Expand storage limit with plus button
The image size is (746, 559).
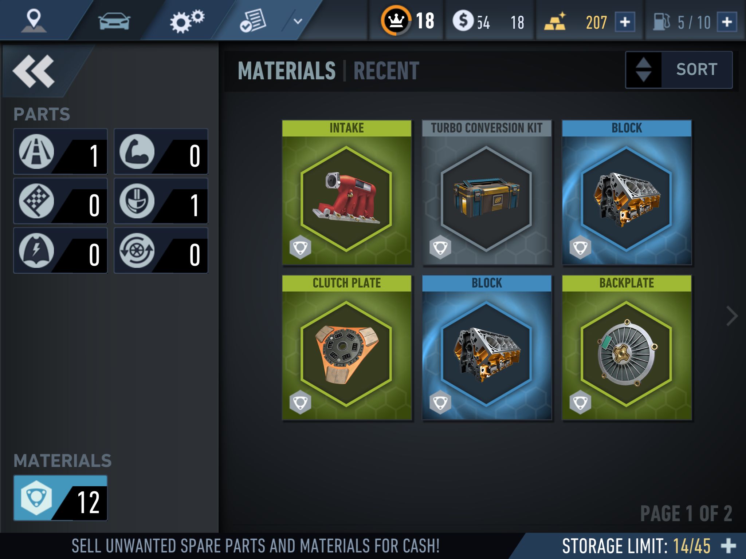click(729, 546)
